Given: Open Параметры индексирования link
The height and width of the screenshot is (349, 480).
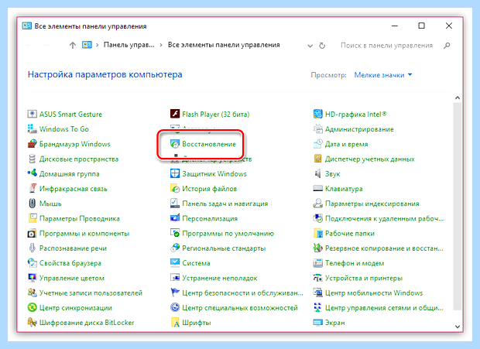Looking at the screenshot, I should 372,204.
